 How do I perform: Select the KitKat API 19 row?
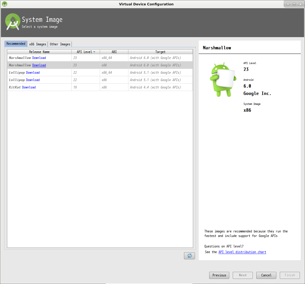click(x=113, y=87)
